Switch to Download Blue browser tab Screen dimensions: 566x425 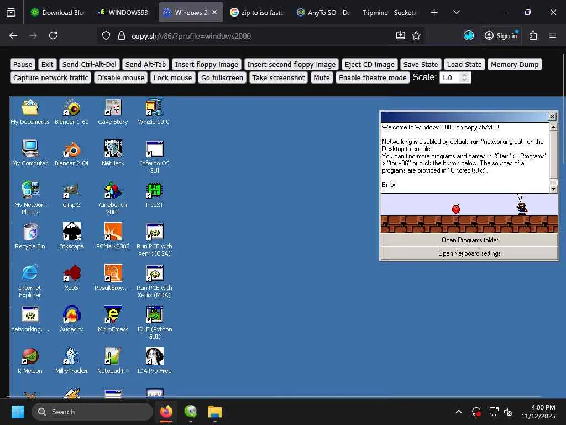[x=59, y=12]
